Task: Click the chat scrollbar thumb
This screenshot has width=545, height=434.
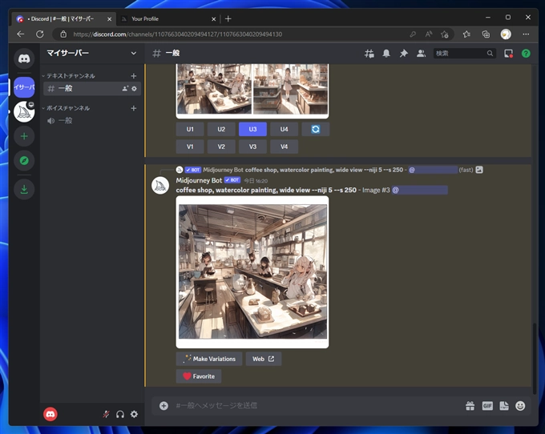Action: point(535,358)
